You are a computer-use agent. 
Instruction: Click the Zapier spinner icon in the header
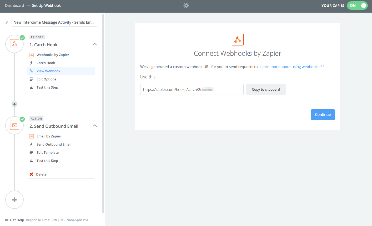[186, 5]
